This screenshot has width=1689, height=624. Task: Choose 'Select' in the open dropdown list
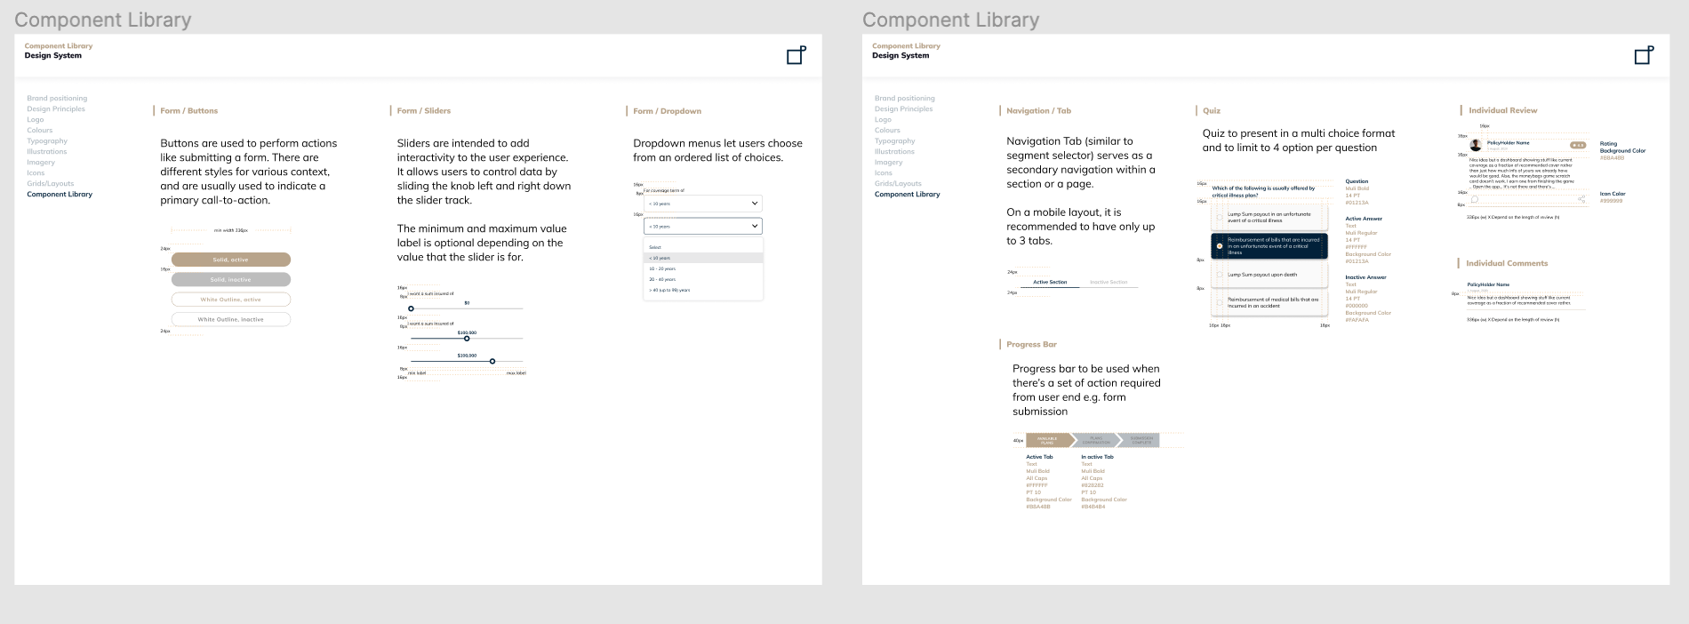(x=703, y=247)
